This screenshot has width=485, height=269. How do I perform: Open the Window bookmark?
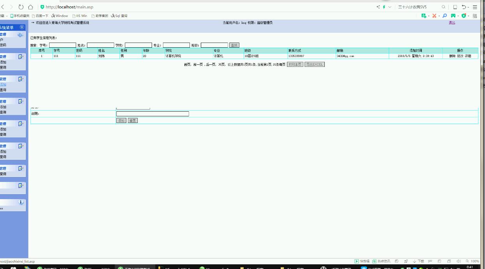60,16
